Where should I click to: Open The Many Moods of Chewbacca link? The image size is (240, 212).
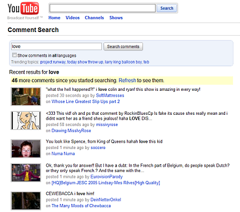(x=81, y=206)
